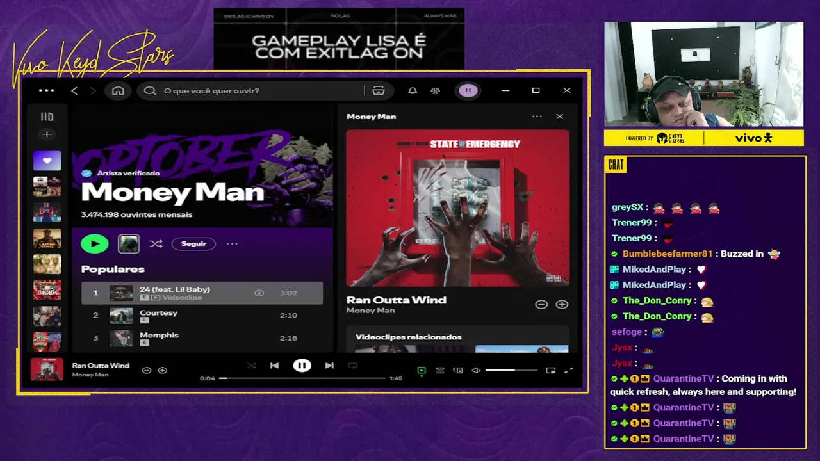Viewport: 820px width, 461px height.
Task: Select the track 'Memphis'
Action: 202,338
